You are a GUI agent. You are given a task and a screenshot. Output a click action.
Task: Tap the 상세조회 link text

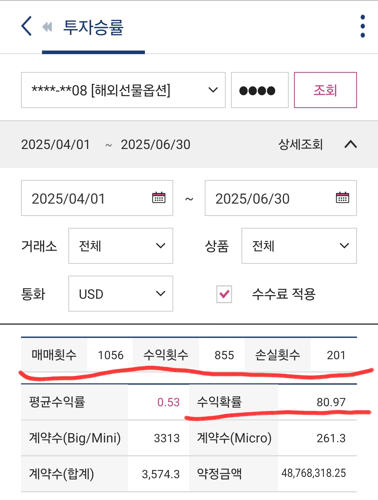point(300,144)
